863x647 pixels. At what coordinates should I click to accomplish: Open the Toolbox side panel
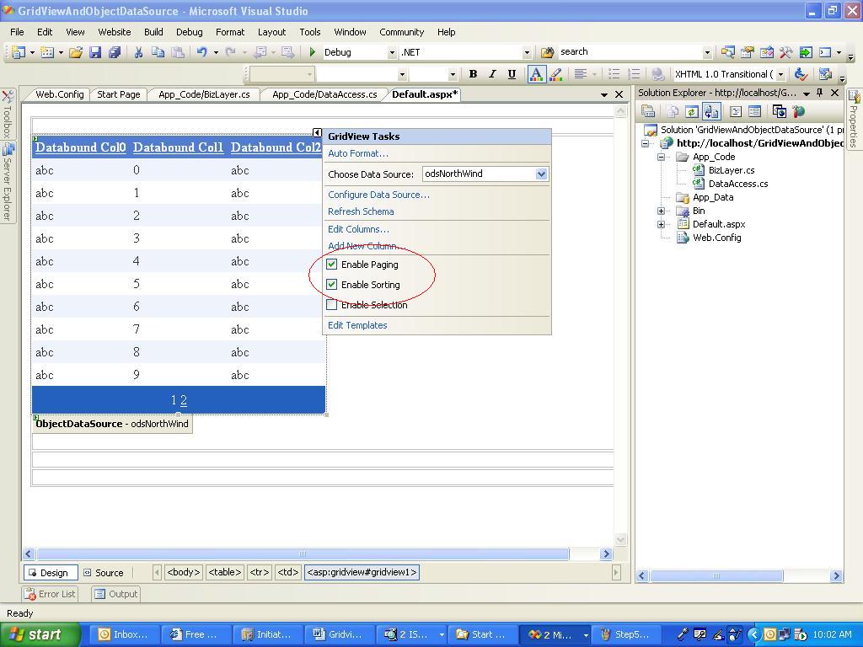[x=7, y=115]
